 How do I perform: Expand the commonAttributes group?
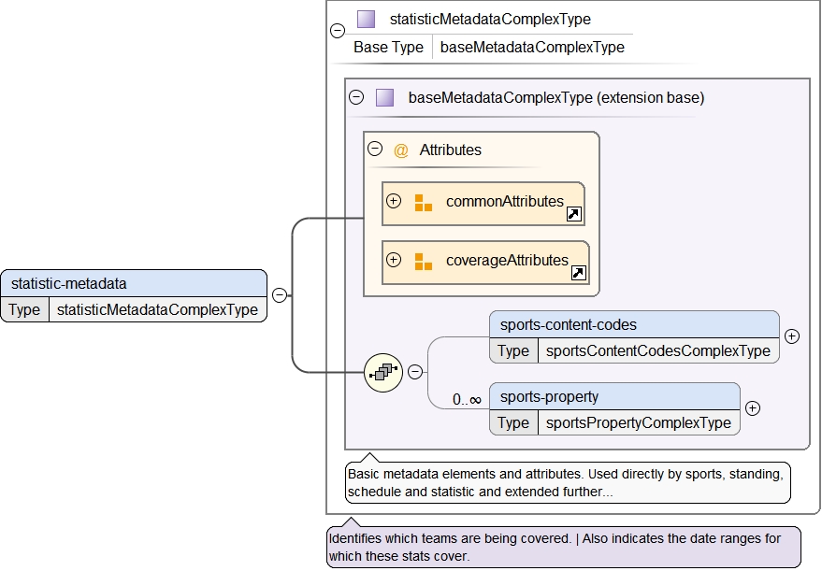394,201
